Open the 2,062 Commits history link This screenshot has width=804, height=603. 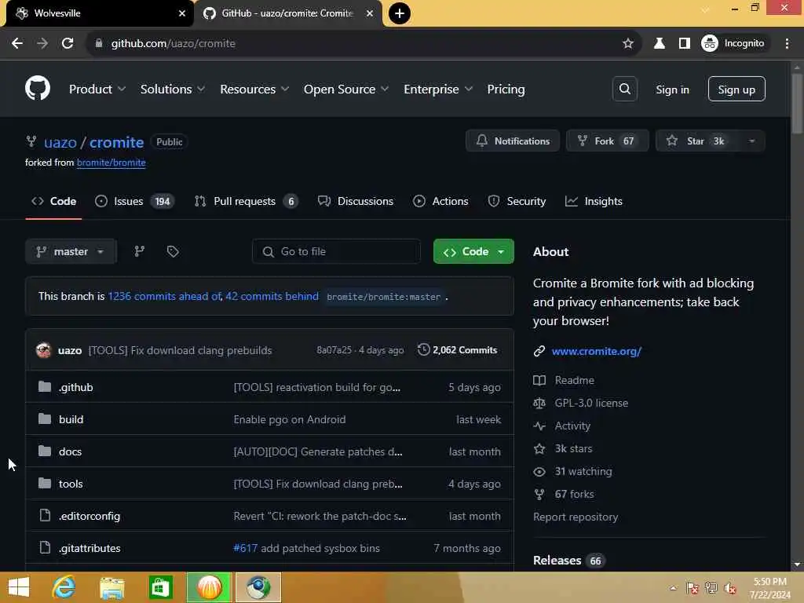458,349
